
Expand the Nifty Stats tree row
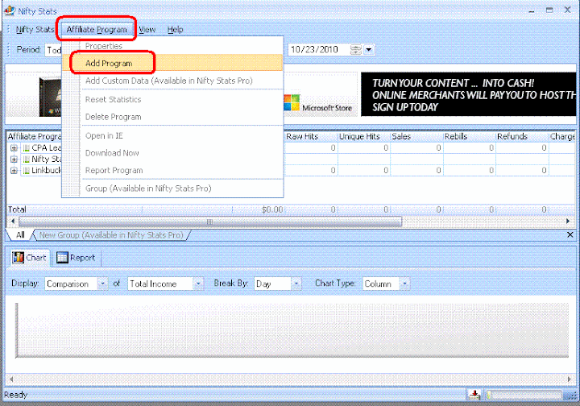coord(14,159)
